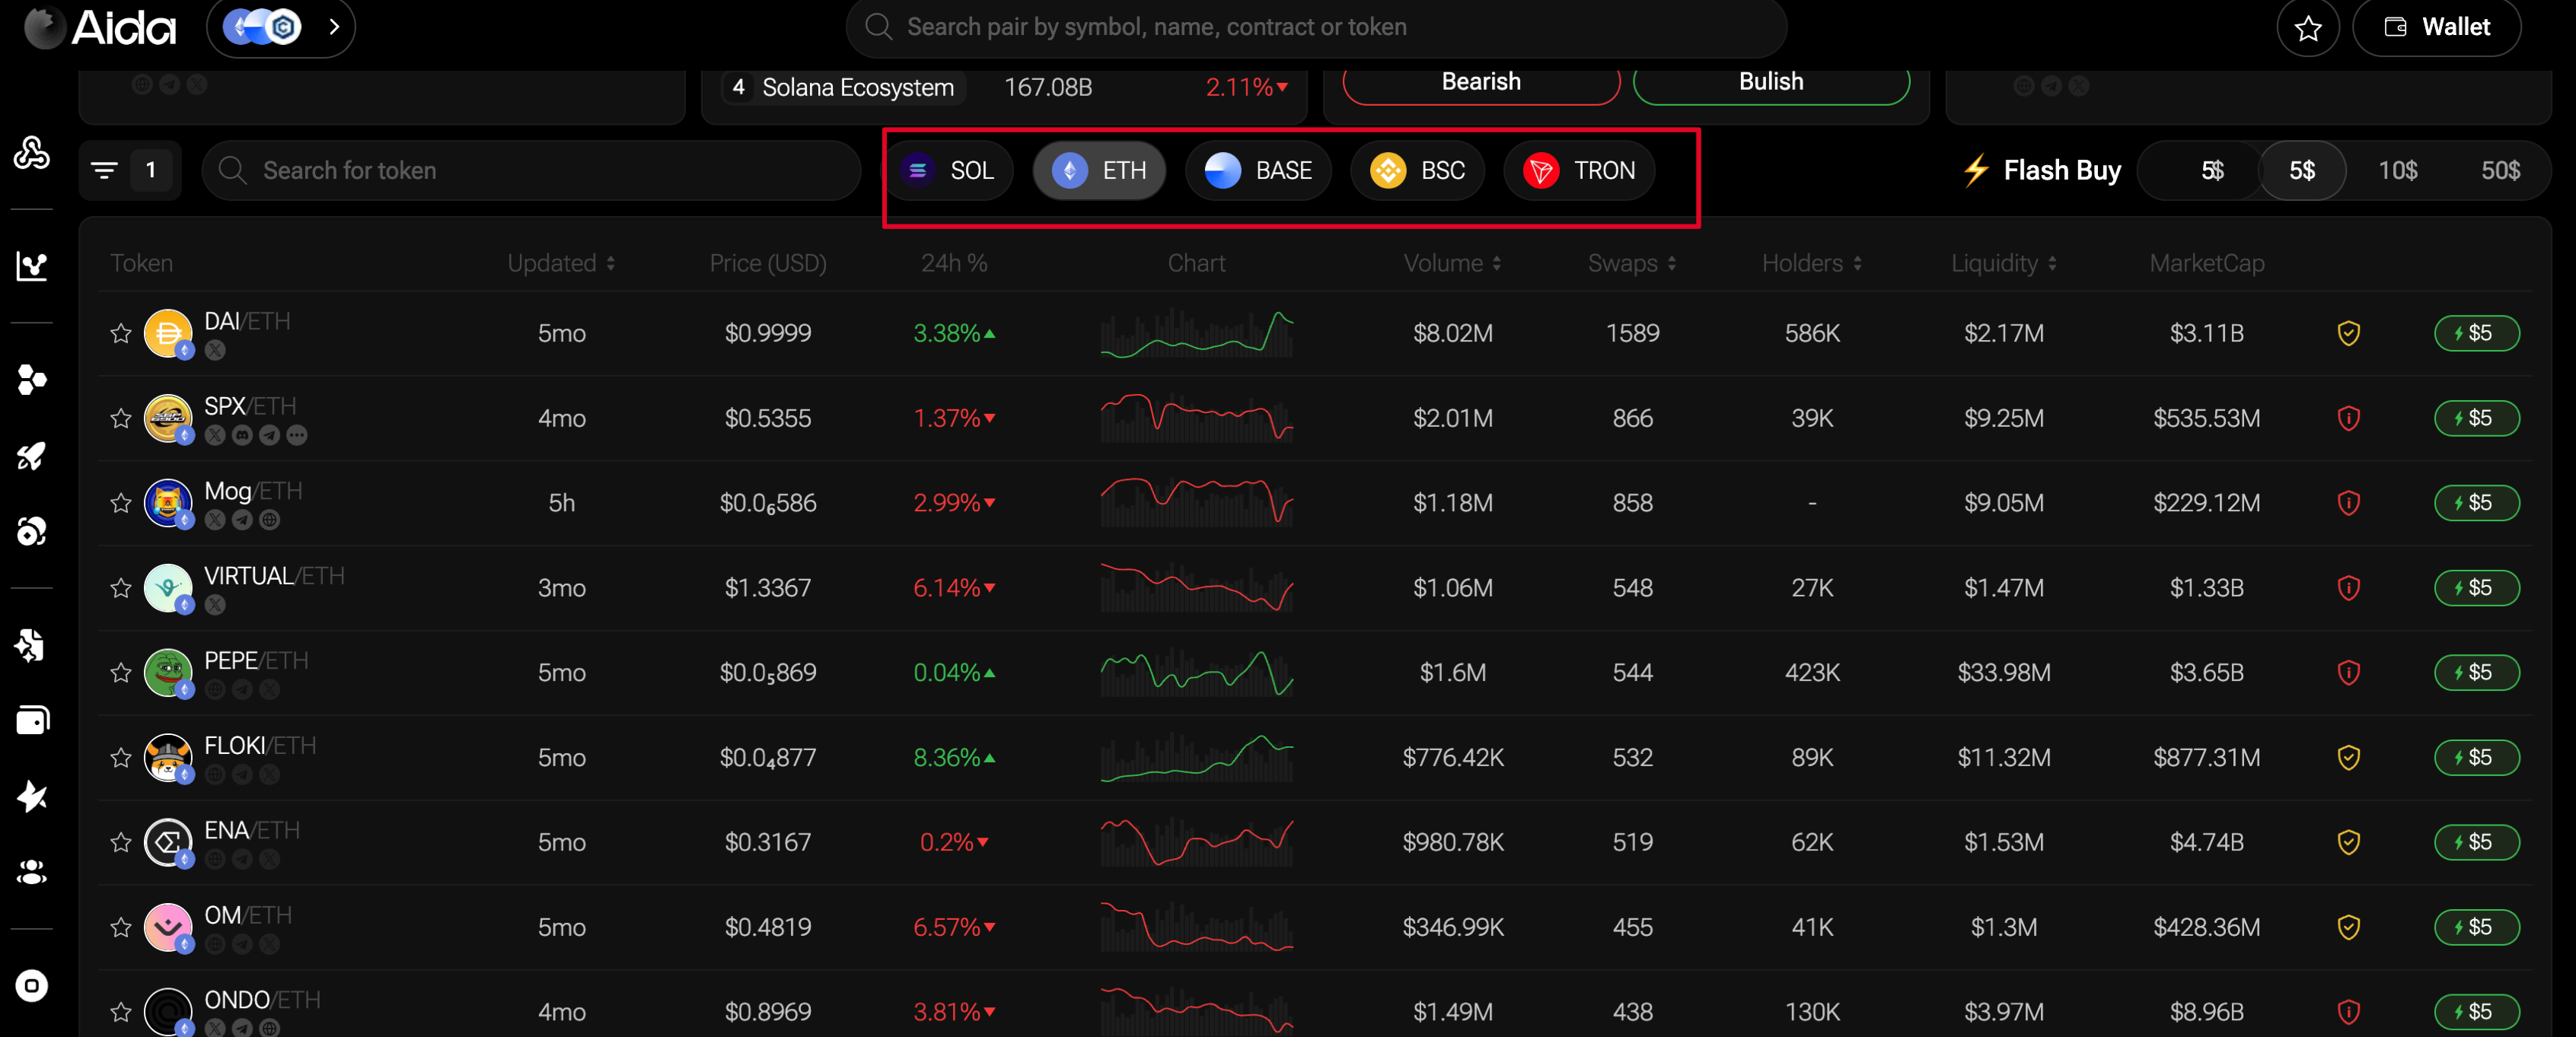Favorite the ENA/ETH pair star
The height and width of the screenshot is (1037, 2576).
[x=121, y=842]
